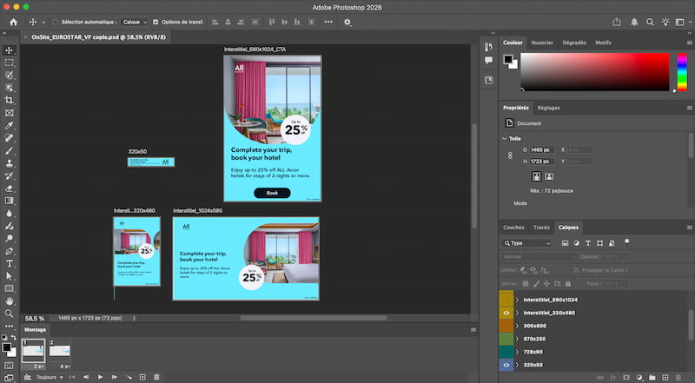Expand the 728x90 group
The image size is (695, 383).
[517, 352]
